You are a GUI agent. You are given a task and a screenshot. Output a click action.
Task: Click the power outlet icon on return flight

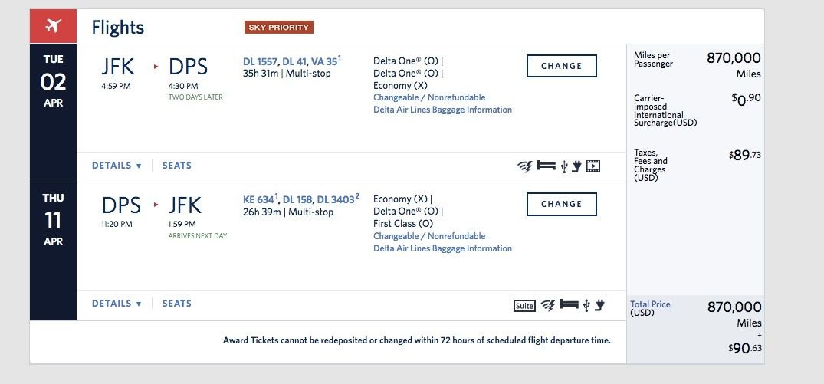599,305
